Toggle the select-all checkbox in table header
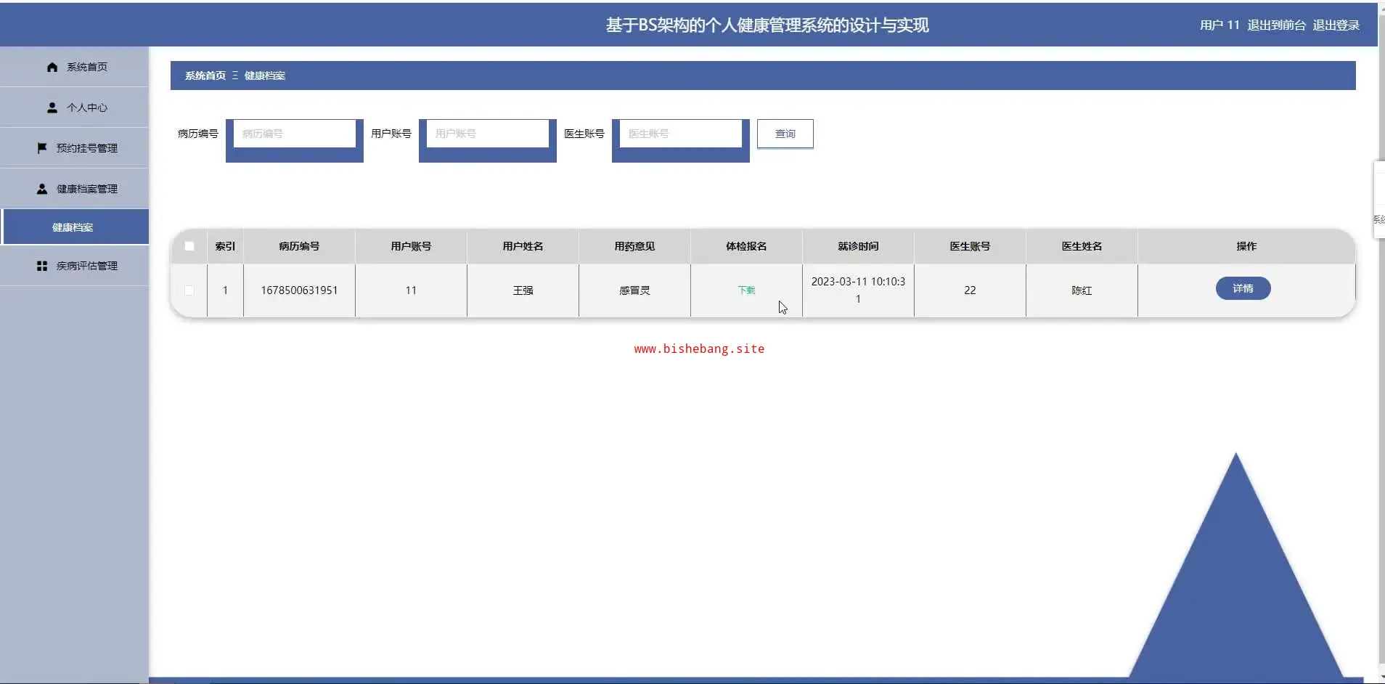This screenshot has width=1385, height=684. 189,246
